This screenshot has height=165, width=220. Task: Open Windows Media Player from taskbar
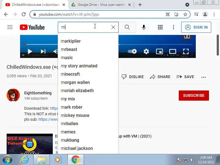(x=58, y=159)
